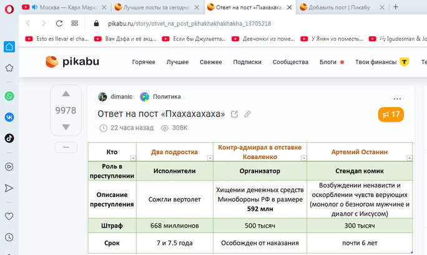This screenshot has width=427, height=255.
Task: Open WhatsApp in the Opera sidebar
Action: (x=9, y=96)
